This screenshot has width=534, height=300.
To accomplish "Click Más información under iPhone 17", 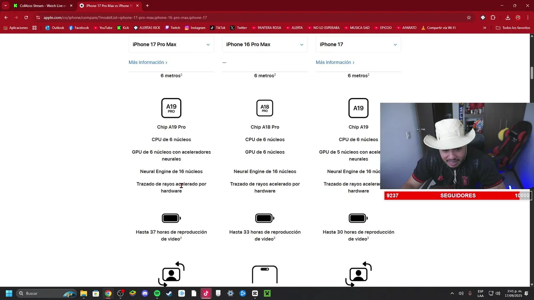I will pyautogui.click(x=335, y=62).
